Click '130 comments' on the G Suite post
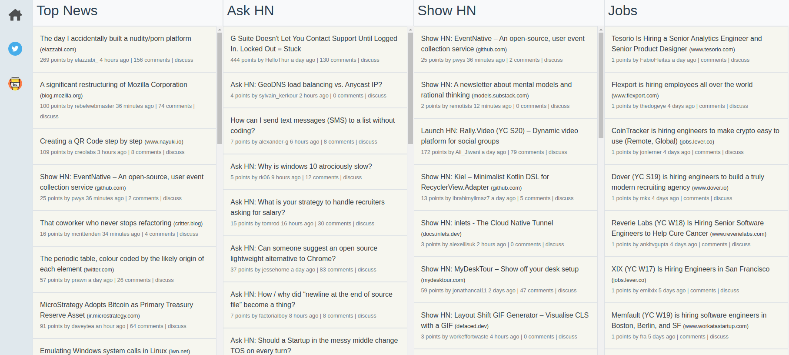 click(338, 60)
